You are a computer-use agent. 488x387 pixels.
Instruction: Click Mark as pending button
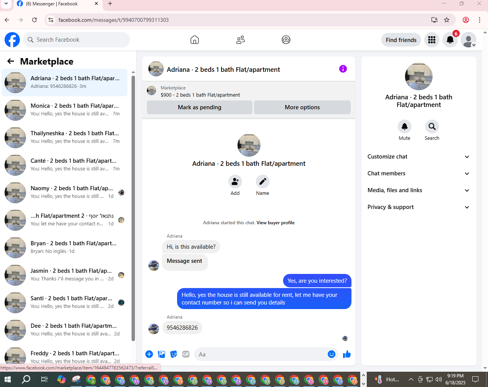200,107
